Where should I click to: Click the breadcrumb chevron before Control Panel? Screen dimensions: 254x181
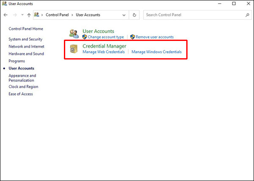pyautogui.click(x=42, y=15)
